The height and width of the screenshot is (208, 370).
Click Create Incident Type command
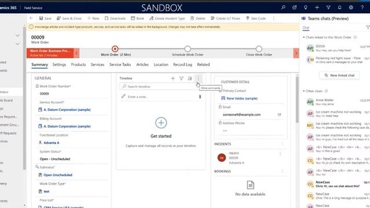[x=167, y=18]
